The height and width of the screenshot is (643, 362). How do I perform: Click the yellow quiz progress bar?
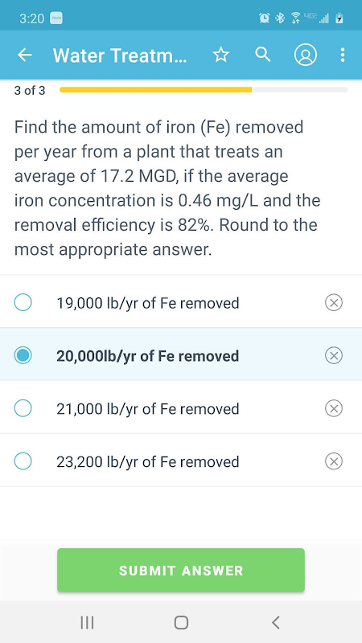(155, 90)
